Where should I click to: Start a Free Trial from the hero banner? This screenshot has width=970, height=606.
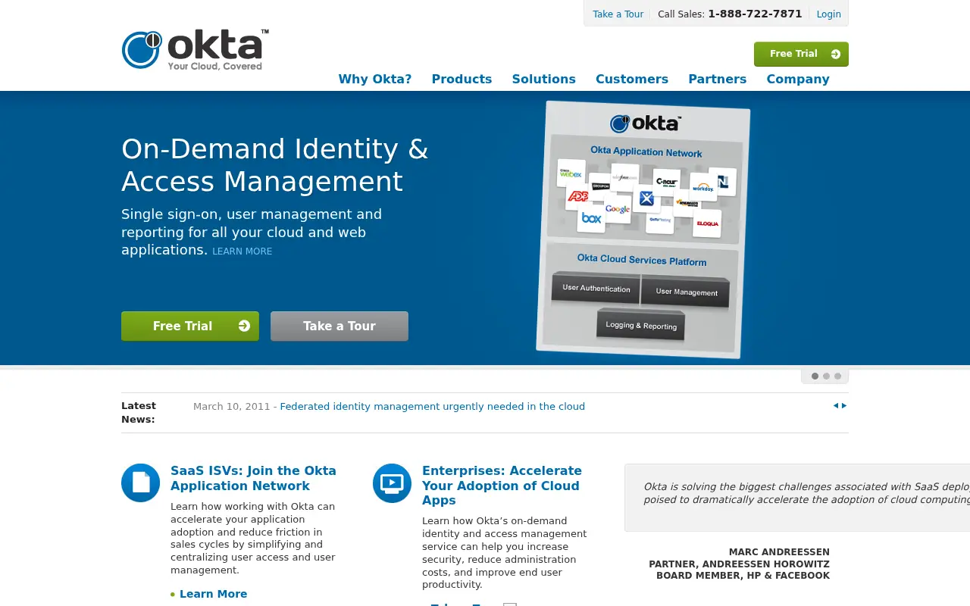point(190,326)
